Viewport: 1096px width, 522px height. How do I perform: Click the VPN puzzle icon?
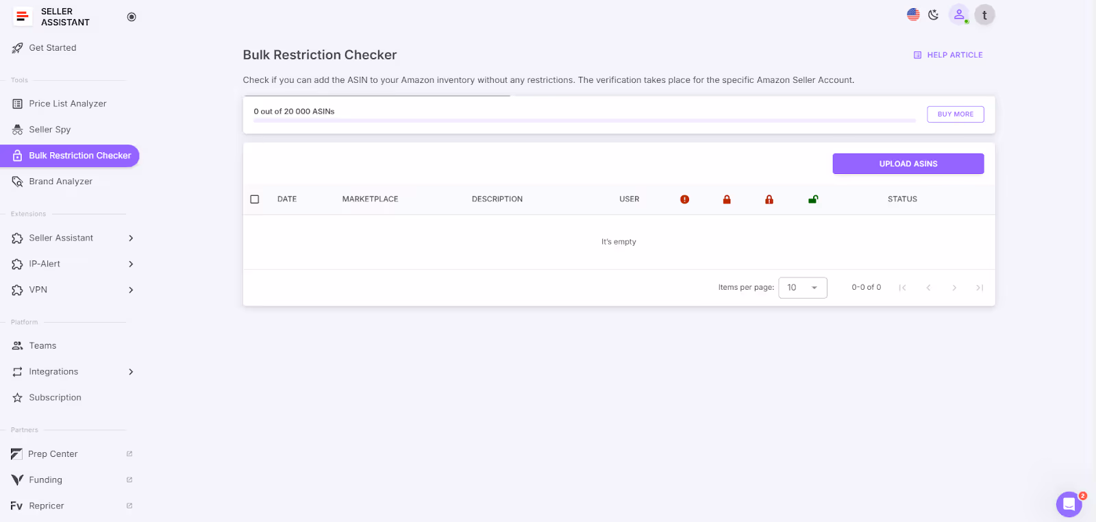tap(18, 290)
